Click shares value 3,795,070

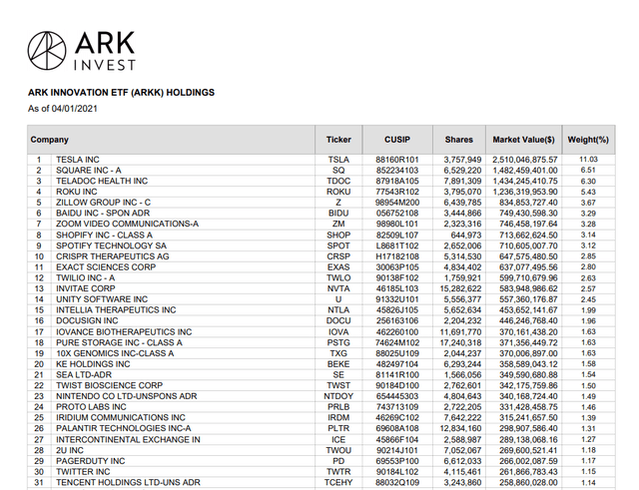pyautogui.click(x=462, y=192)
